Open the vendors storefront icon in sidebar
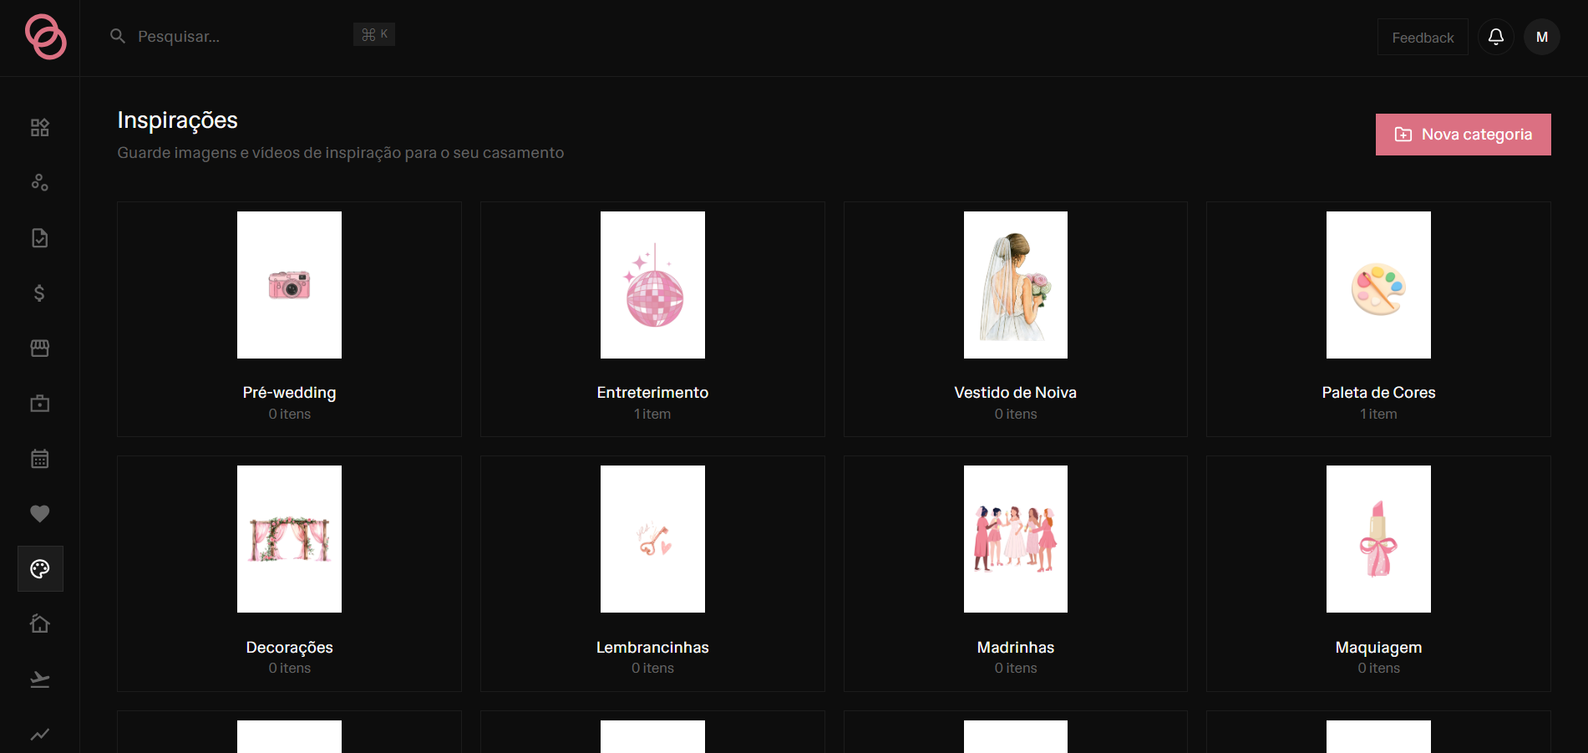Viewport: 1588px width, 753px height. tap(40, 348)
